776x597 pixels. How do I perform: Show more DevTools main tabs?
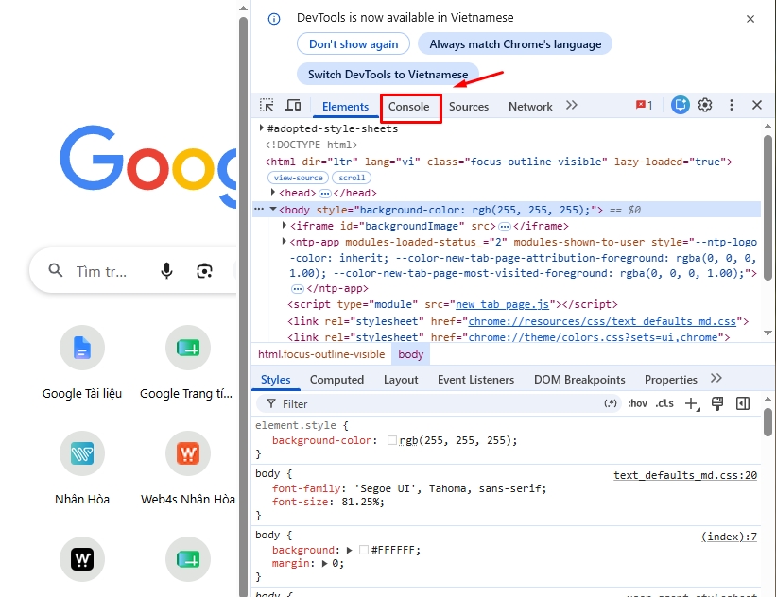572,105
